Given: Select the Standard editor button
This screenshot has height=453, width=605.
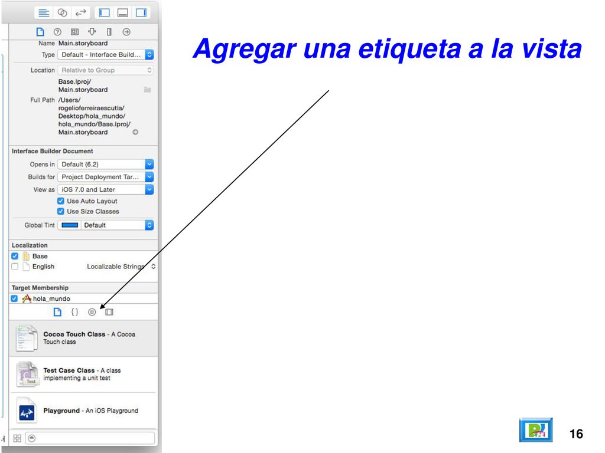Looking at the screenshot, I should click(44, 13).
